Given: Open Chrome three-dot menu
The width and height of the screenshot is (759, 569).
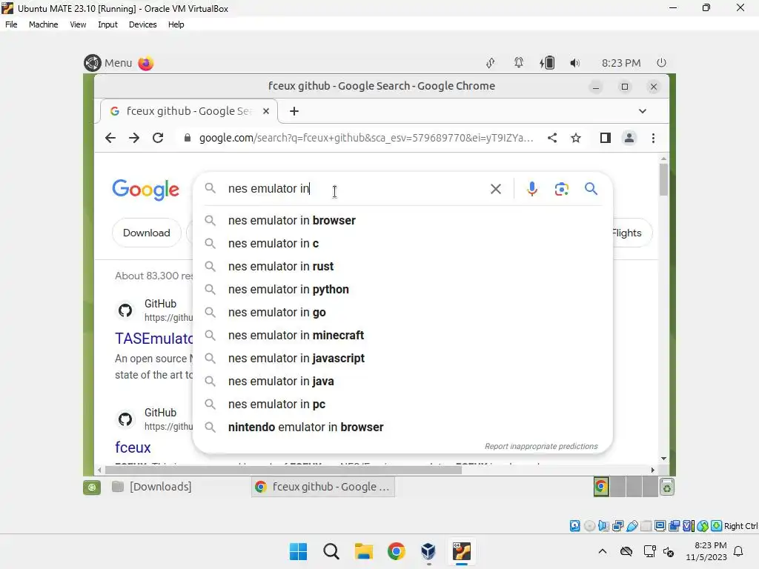Looking at the screenshot, I should click(x=654, y=138).
